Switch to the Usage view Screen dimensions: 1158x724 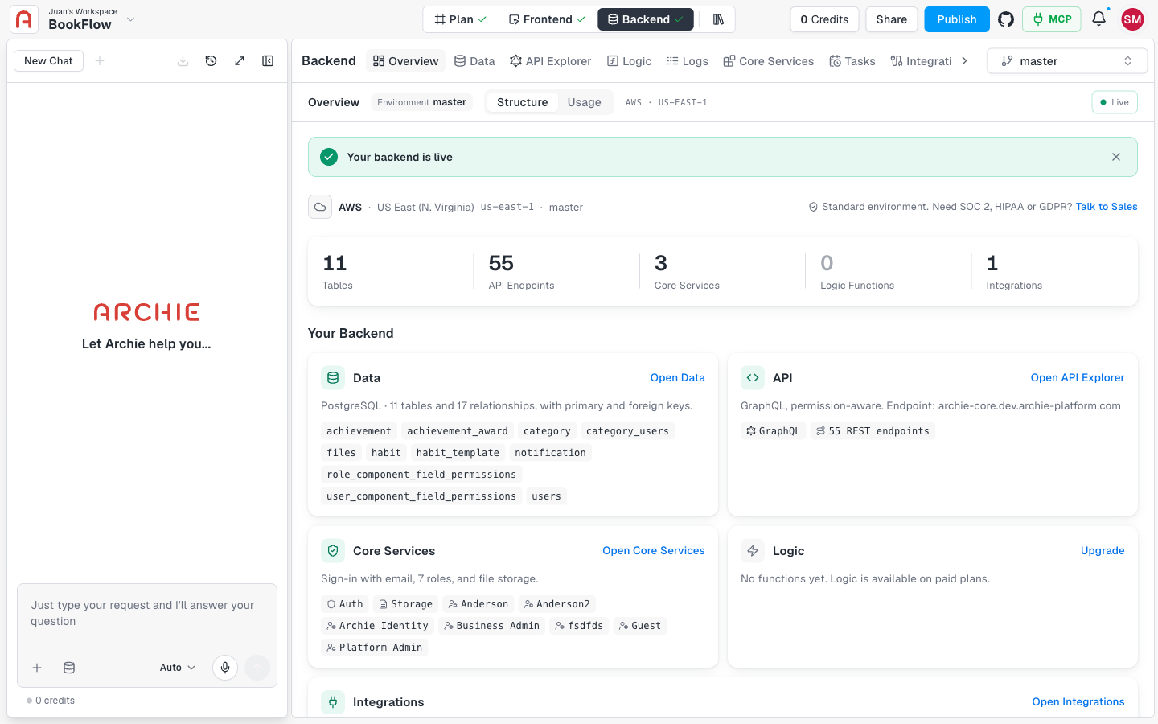pyautogui.click(x=584, y=102)
